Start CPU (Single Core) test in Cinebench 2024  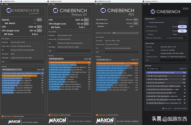point(182,31)
